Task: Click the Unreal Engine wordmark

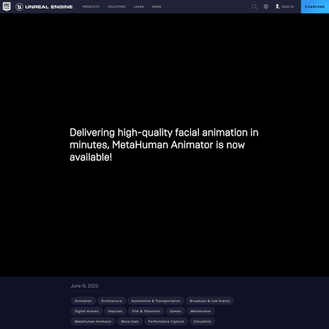Action: click(x=49, y=7)
